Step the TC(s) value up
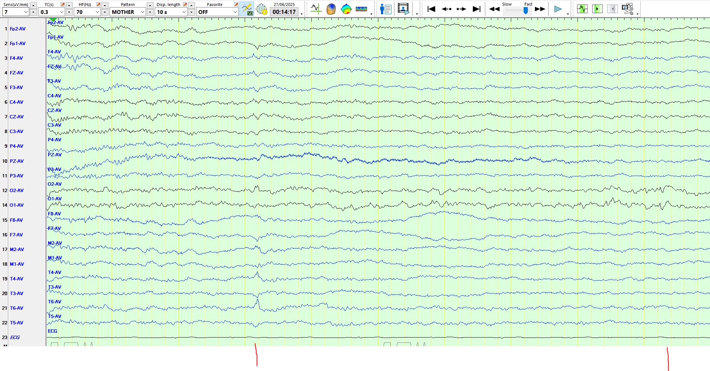This screenshot has height=371, width=710. (69, 5)
